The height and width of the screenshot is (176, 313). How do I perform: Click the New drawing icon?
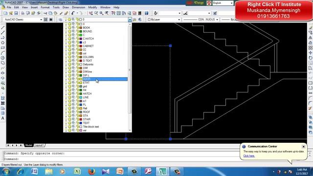[5, 13]
